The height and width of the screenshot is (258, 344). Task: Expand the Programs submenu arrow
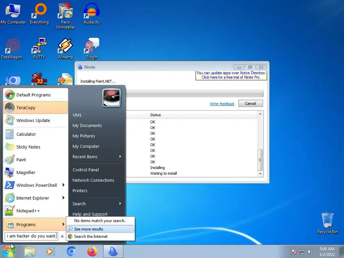coord(63,224)
